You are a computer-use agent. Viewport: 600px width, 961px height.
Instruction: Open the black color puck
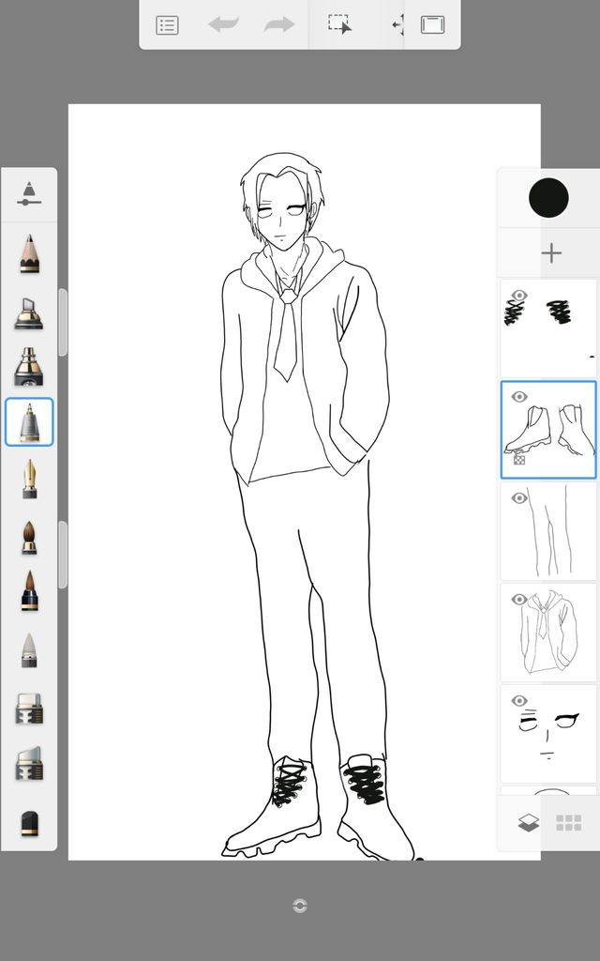(548, 198)
